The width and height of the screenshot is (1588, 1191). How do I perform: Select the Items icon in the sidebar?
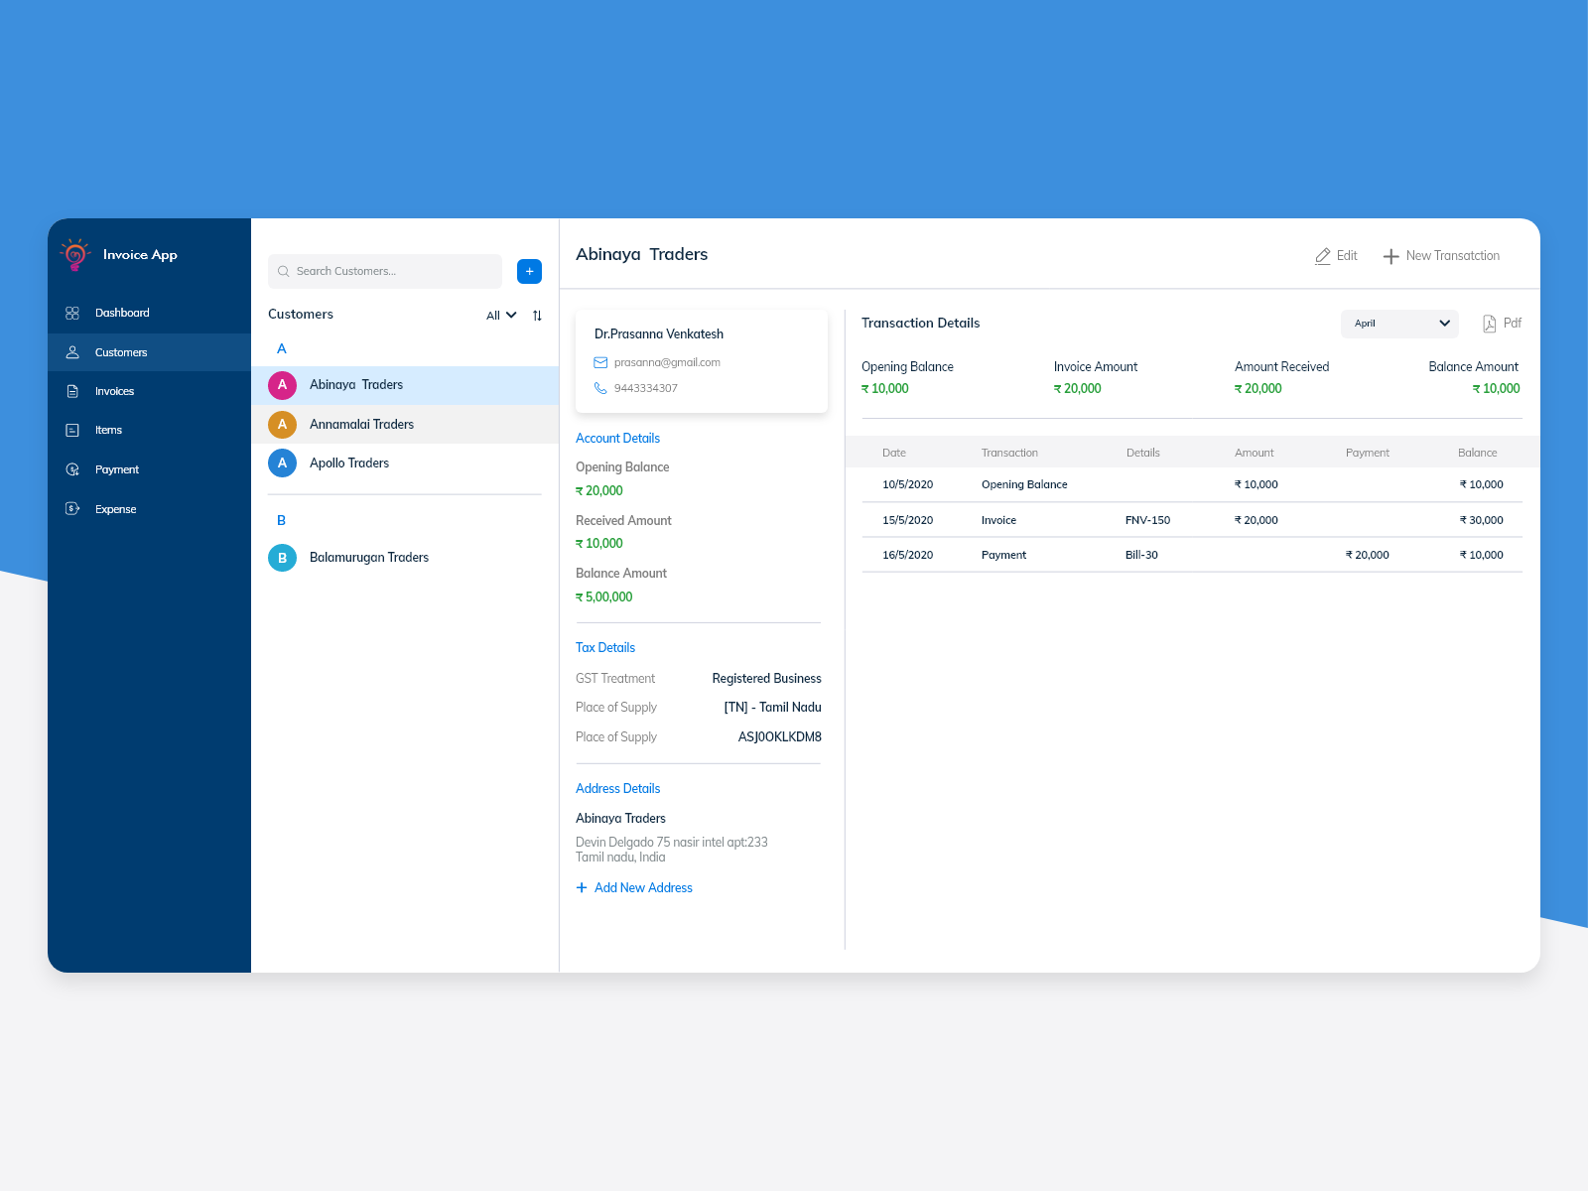point(71,430)
